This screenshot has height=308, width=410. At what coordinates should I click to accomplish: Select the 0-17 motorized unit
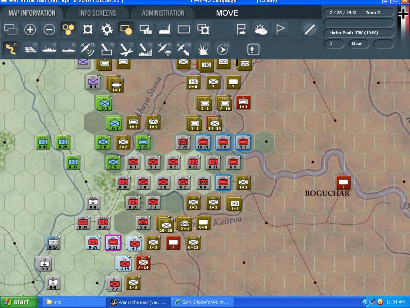(x=53, y=243)
